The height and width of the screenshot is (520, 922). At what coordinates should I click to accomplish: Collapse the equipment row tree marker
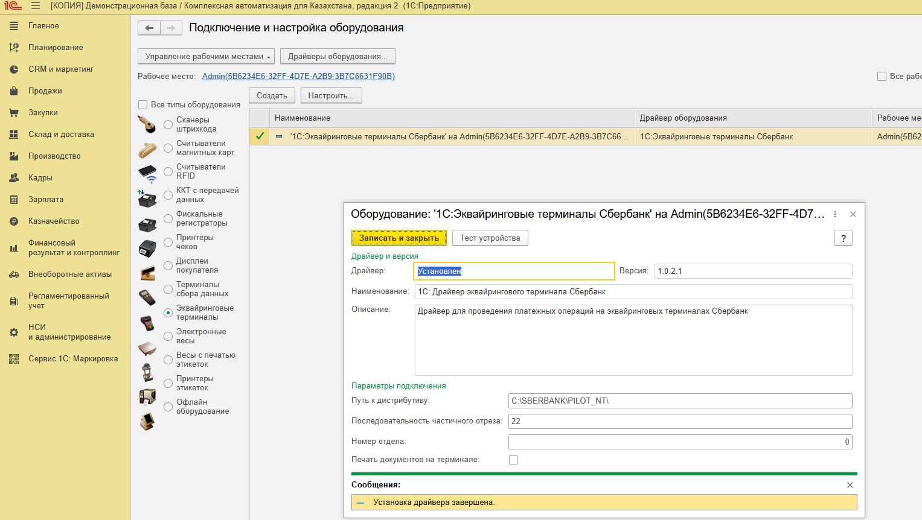tap(279, 137)
